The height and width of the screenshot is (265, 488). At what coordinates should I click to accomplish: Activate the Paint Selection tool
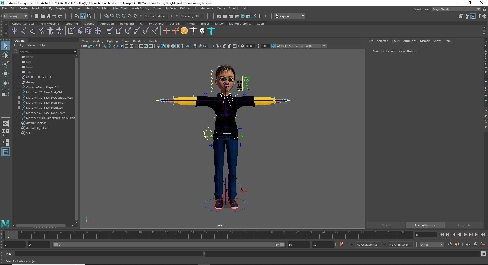tap(5, 64)
